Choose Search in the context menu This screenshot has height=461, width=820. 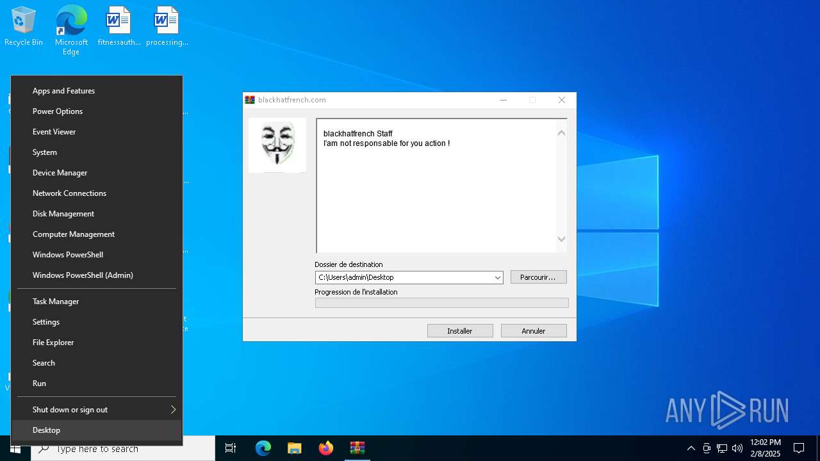point(97,363)
